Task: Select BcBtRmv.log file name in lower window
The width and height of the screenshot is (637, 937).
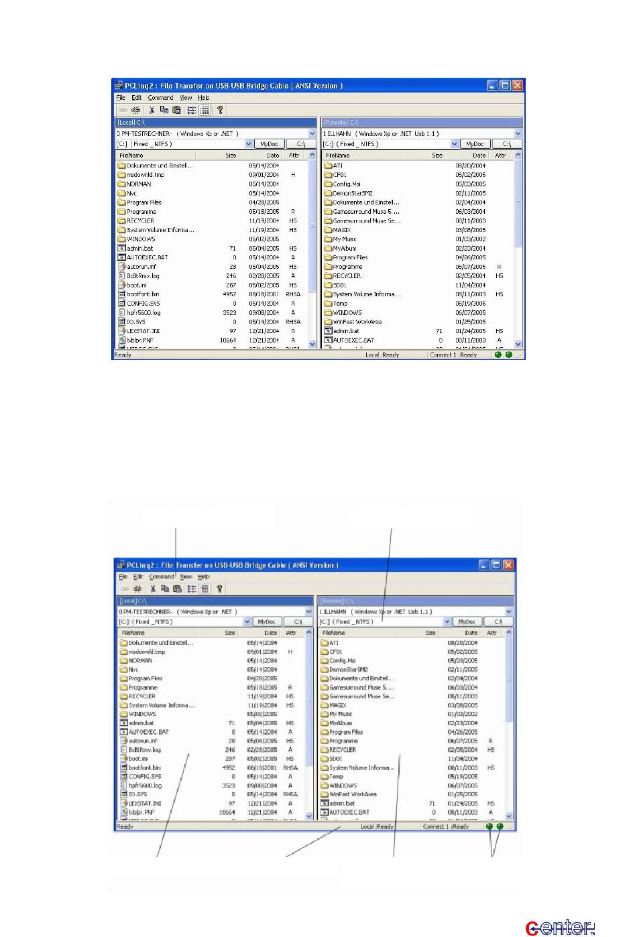Action: (x=145, y=750)
